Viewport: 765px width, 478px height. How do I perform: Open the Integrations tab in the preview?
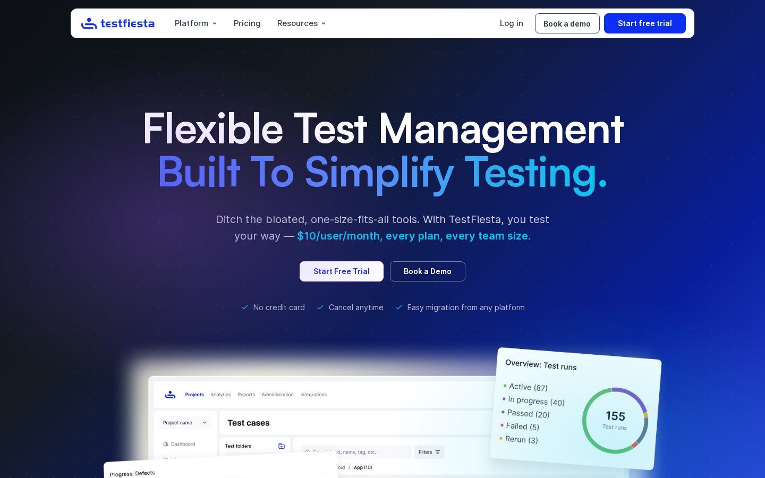coord(313,395)
